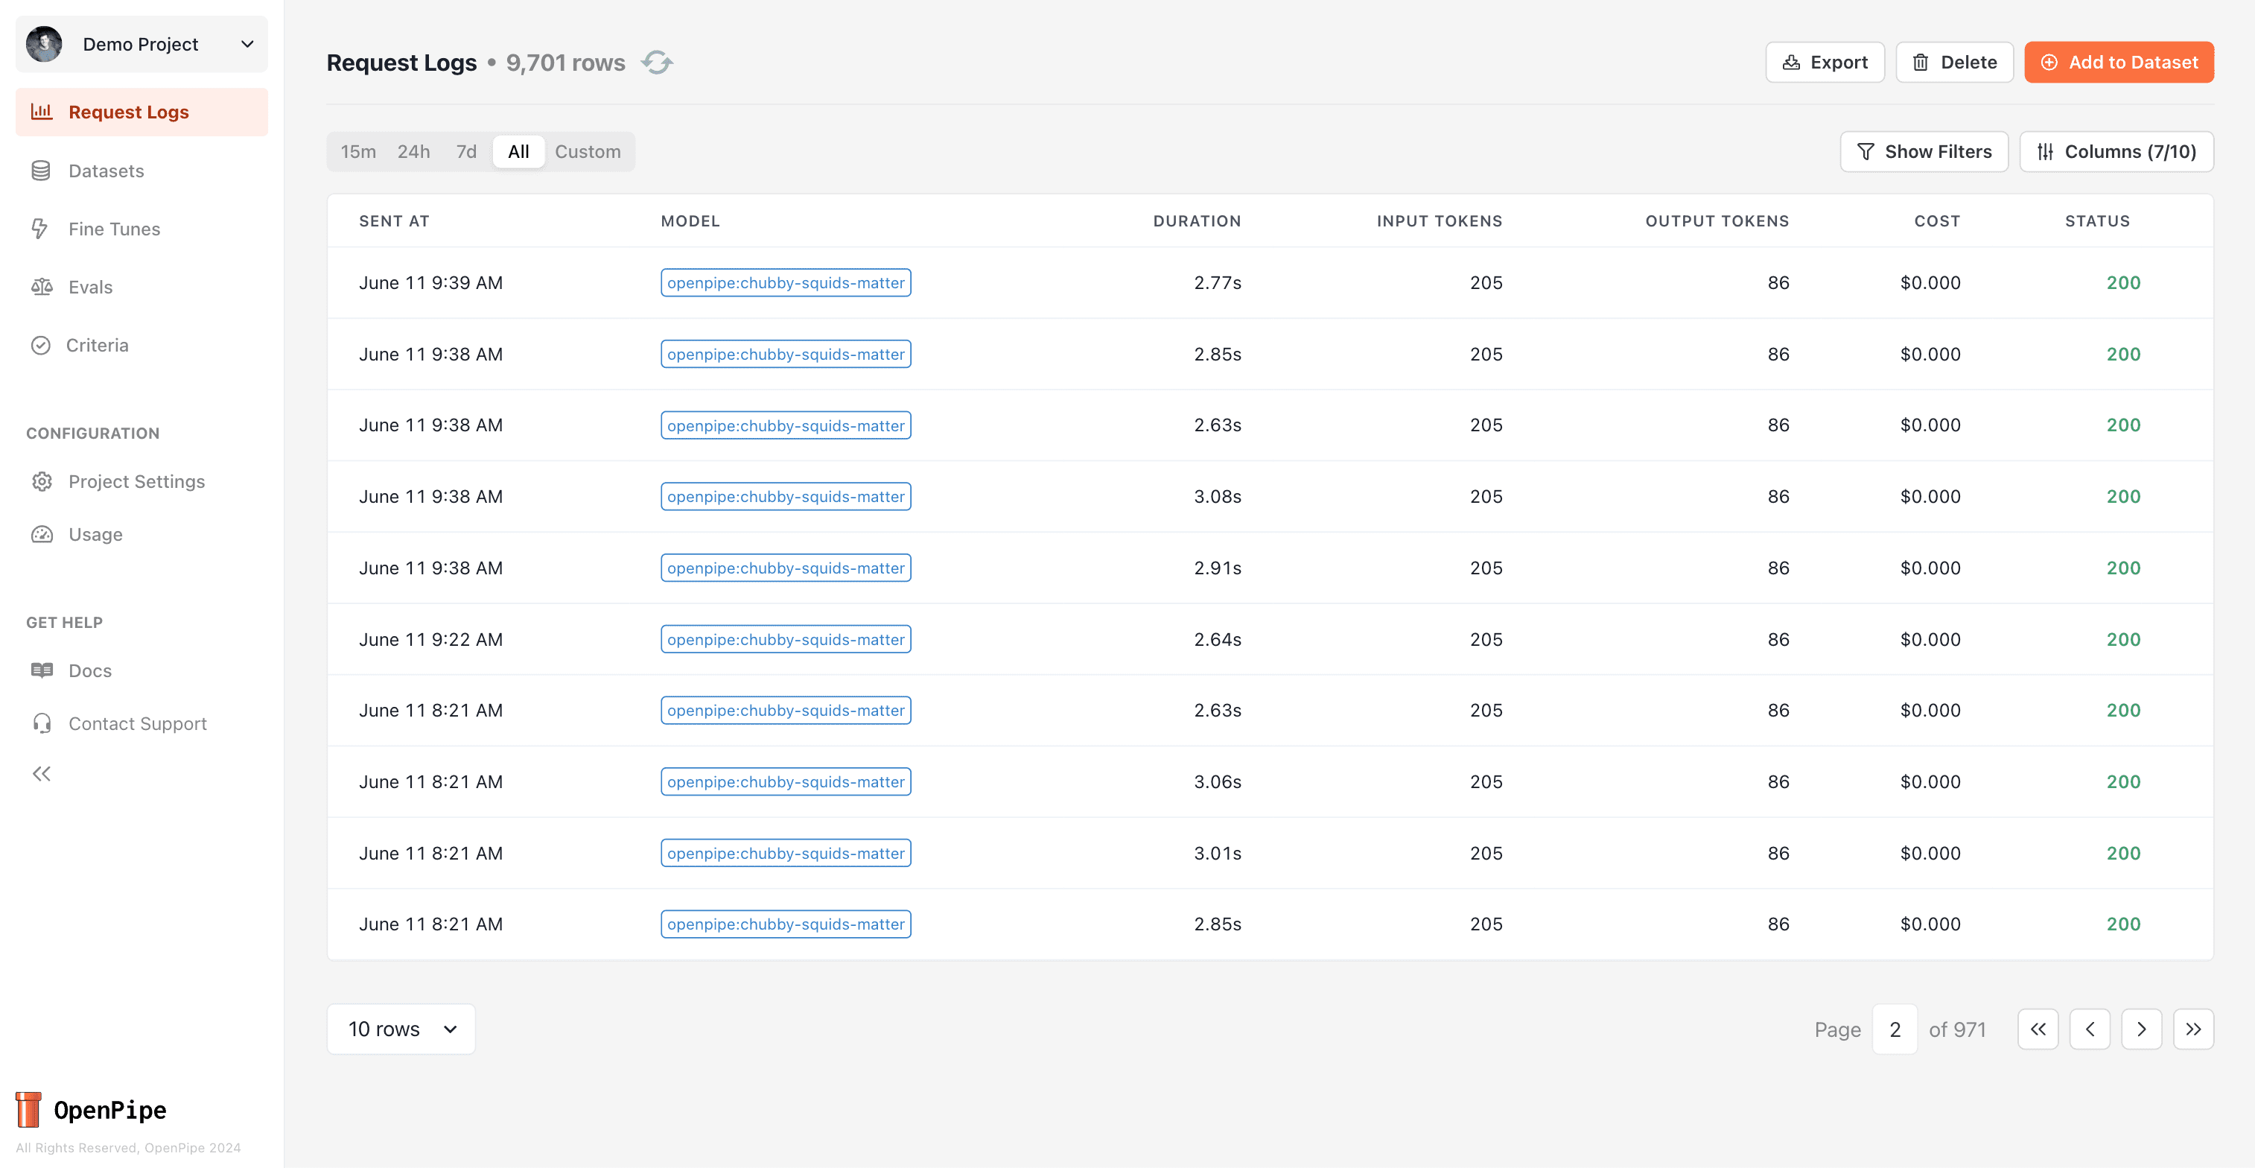This screenshot has width=2255, height=1168.
Task: Open the Columns (7/10) selector
Action: pyautogui.click(x=2116, y=150)
